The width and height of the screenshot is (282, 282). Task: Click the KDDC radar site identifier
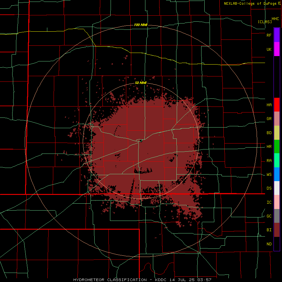coord(161,280)
